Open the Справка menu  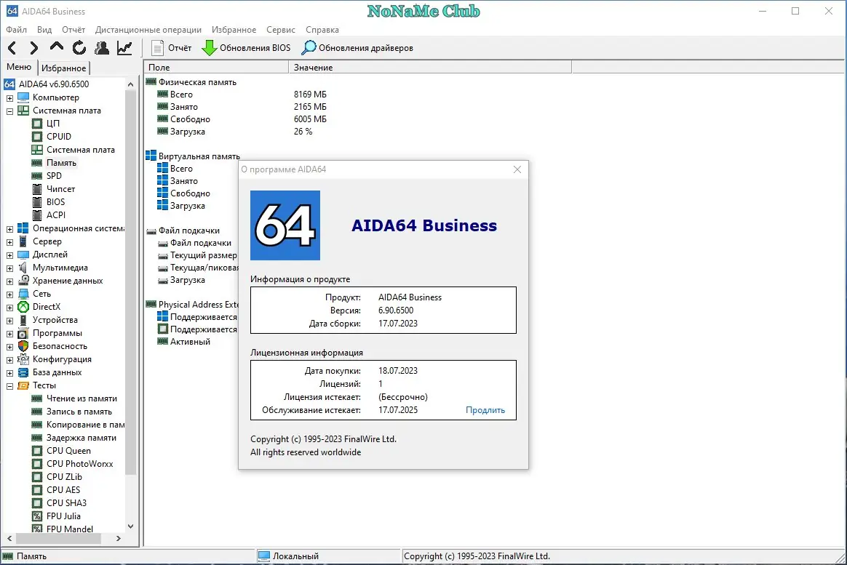tap(322, 30)
